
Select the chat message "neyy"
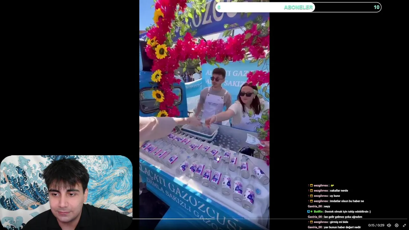(327, 206)
